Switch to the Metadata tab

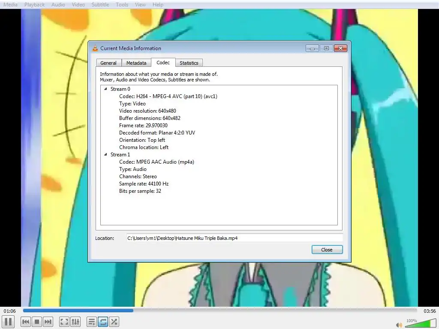(x=136, y=63)
